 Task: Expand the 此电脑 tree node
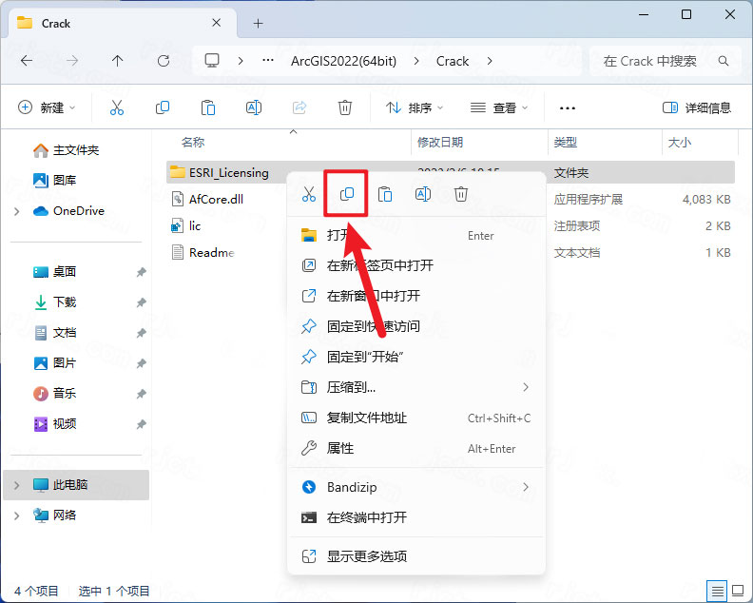(x=17, y=485)
